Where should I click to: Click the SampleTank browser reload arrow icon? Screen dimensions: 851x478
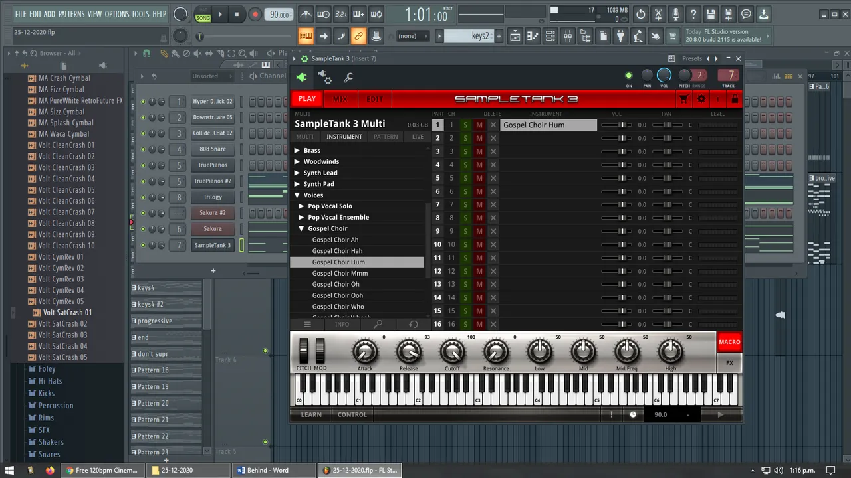(x=413, y=324)
